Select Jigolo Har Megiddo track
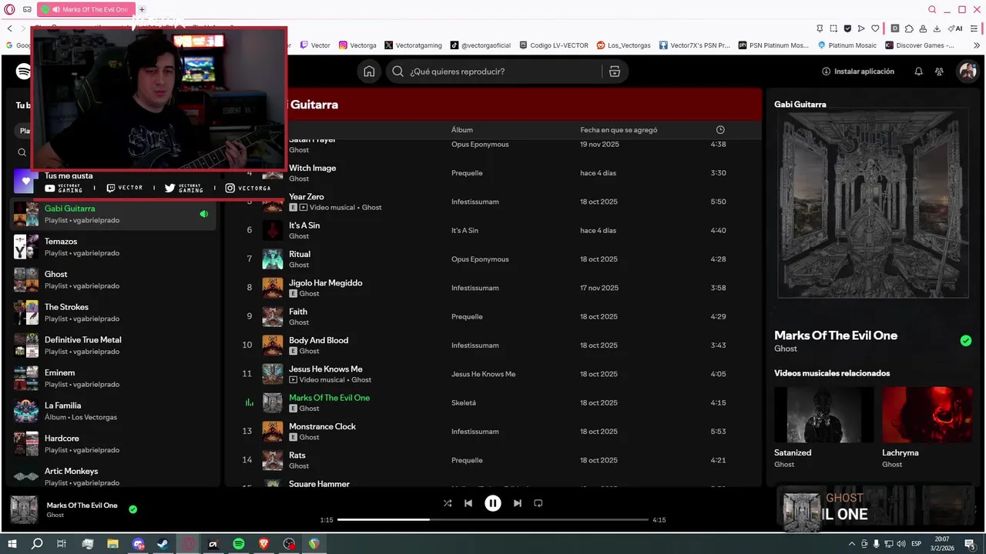This screenshot has width=986, height=554. [325, 283]
